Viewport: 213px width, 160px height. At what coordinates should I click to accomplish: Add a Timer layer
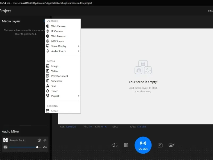click(x=63, y=91)
